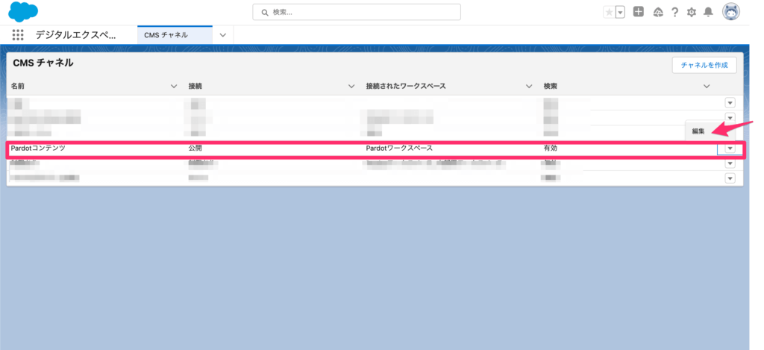Click the 有効 search status cell
The height and width of the screenshot is (350, 764).
551,149
